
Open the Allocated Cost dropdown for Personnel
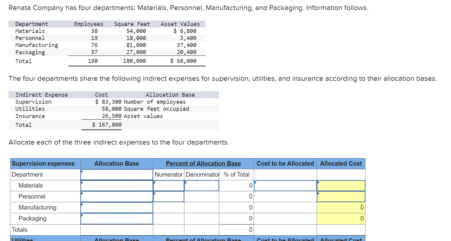[341, 196]
